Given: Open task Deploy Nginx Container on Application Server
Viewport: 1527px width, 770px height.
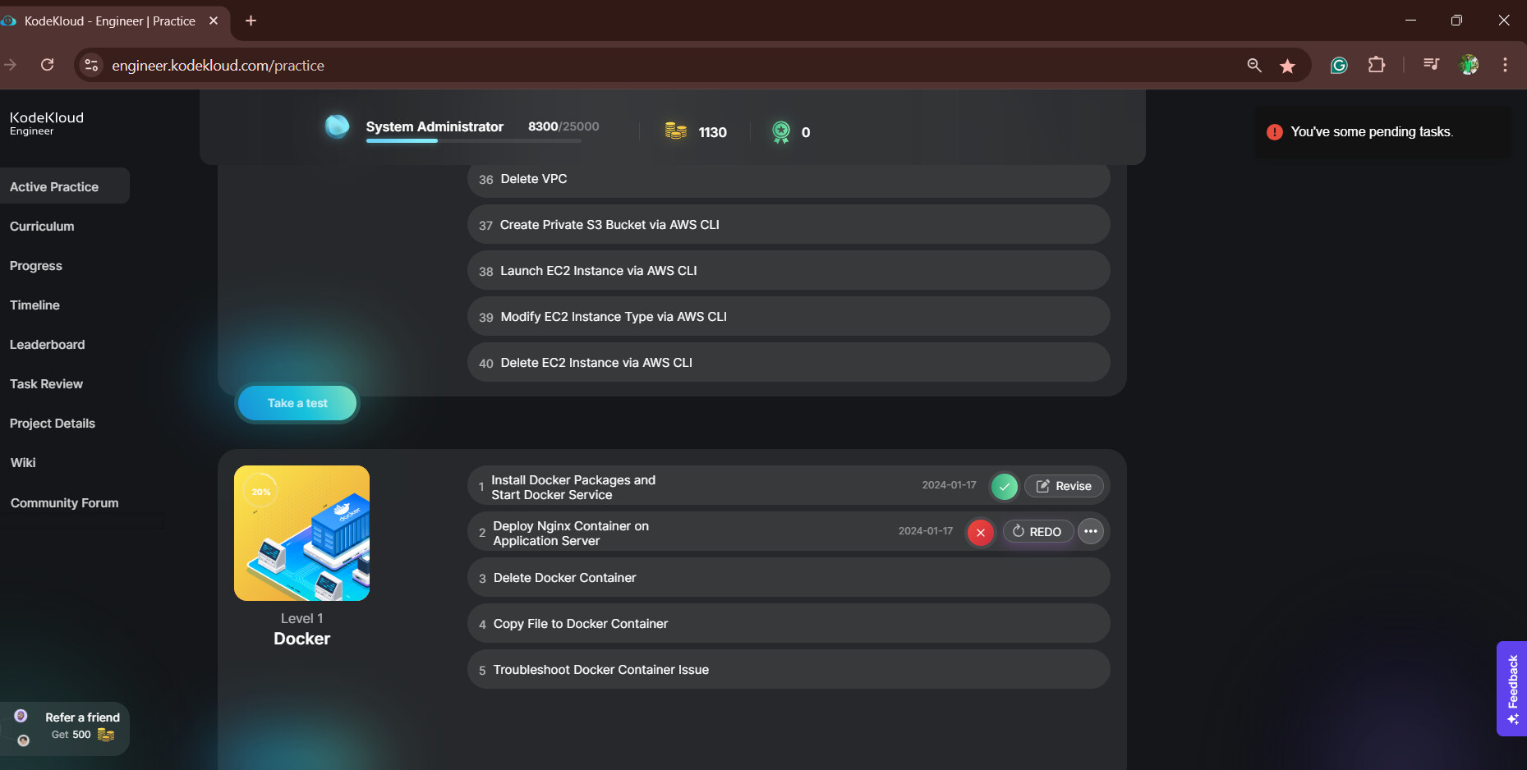Looking at the screenshot, I should 789,532.
